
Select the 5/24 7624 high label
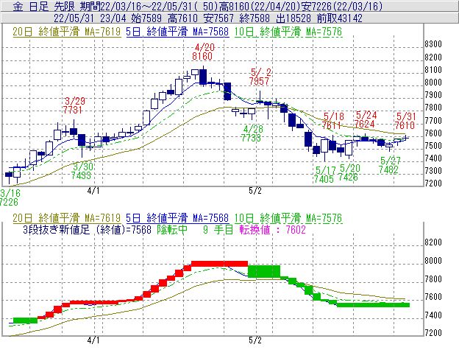click(x=366, y=119)
